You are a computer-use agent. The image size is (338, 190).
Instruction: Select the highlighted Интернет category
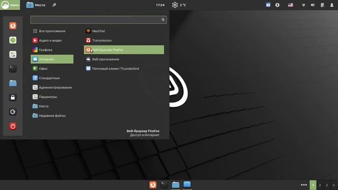52,59
